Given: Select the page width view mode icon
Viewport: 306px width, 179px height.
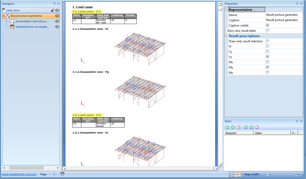Looking at the screenshot, I should tap(239, 174).
